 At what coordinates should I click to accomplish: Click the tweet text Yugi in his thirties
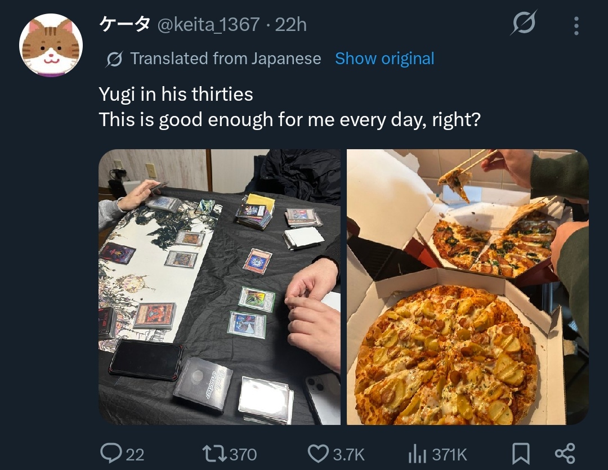[176, 94]
